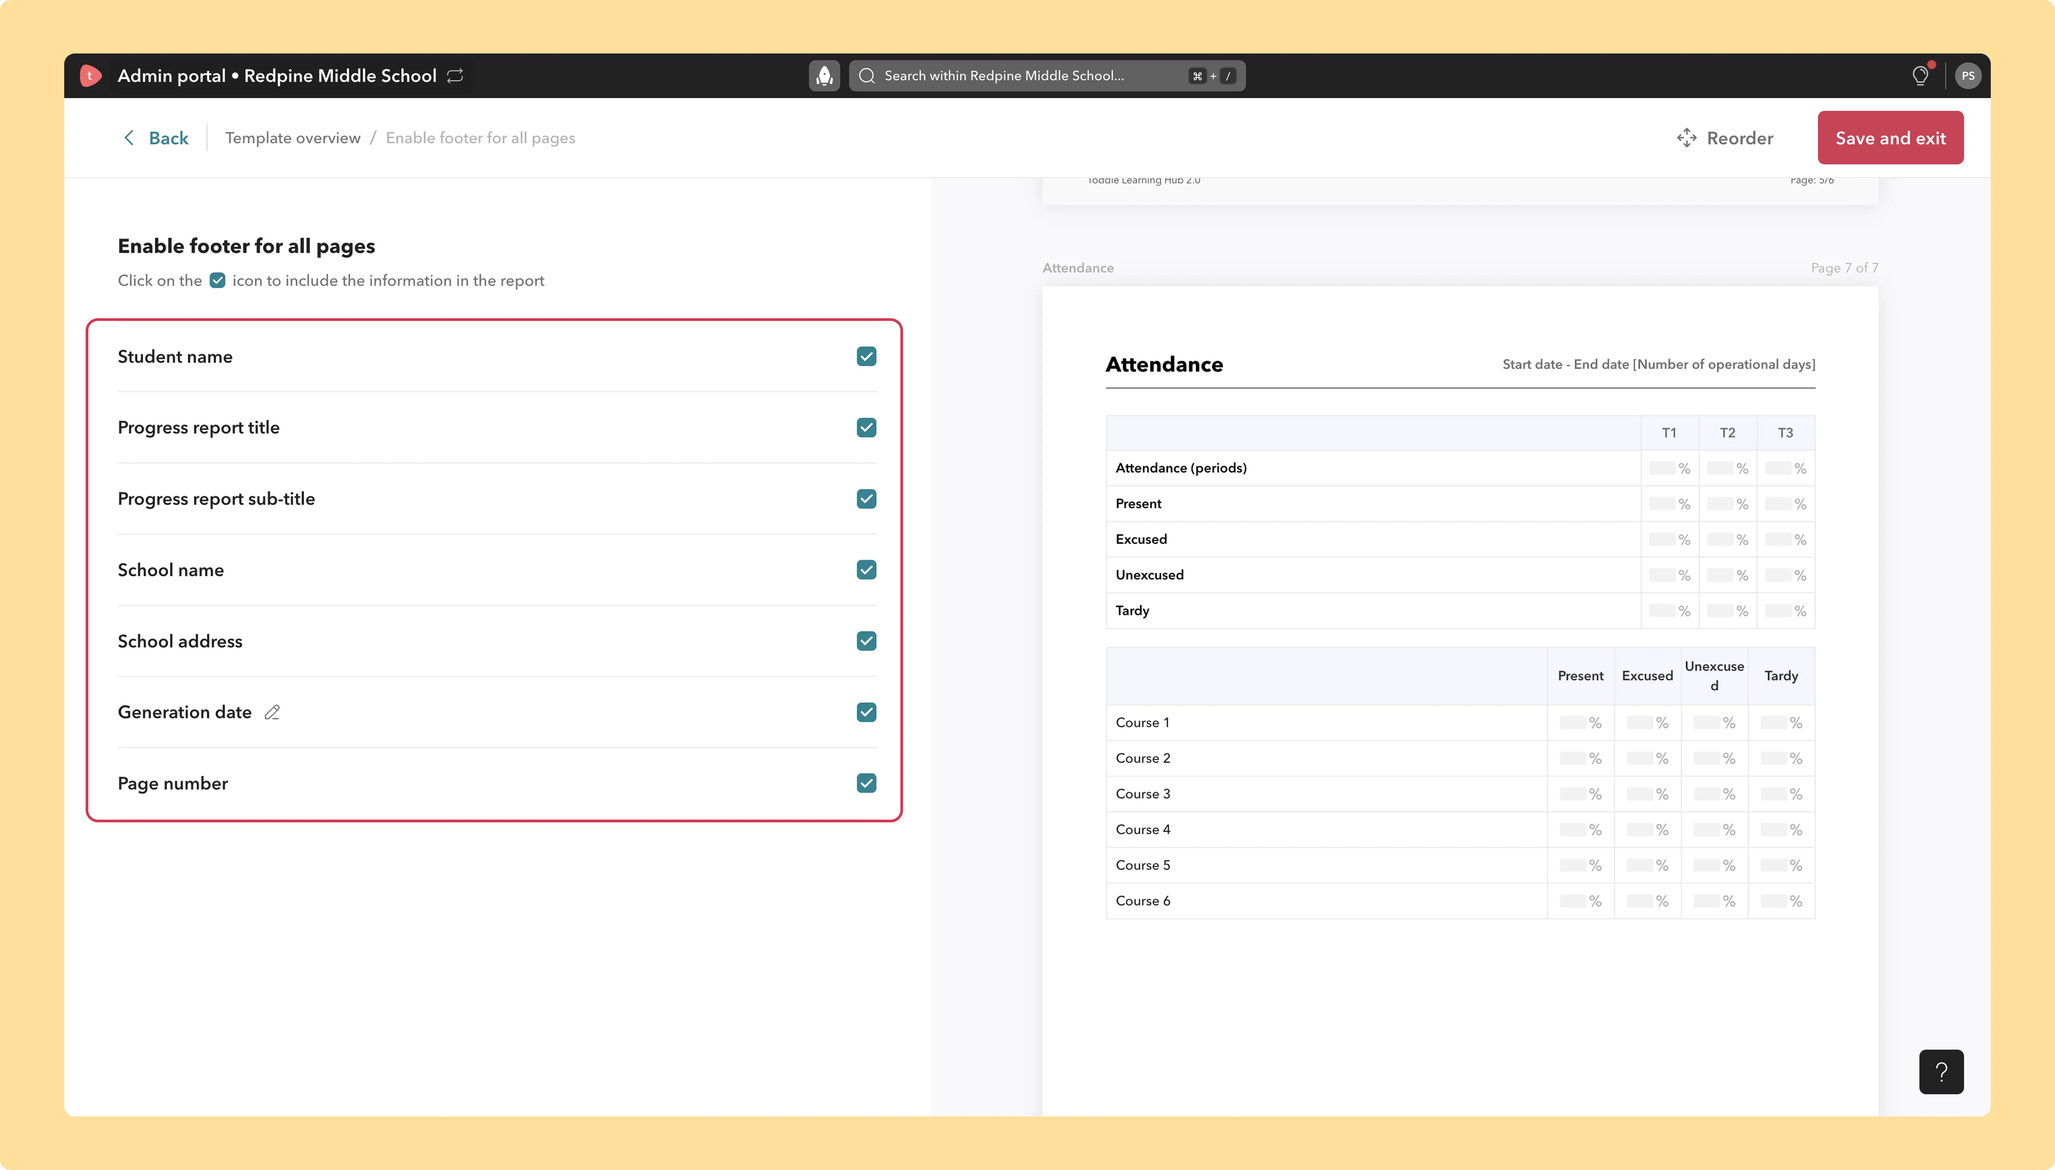This screenshot has height=1170, width=2055.
Task: Click the Tardy row label
Action: coord(1132,611)
